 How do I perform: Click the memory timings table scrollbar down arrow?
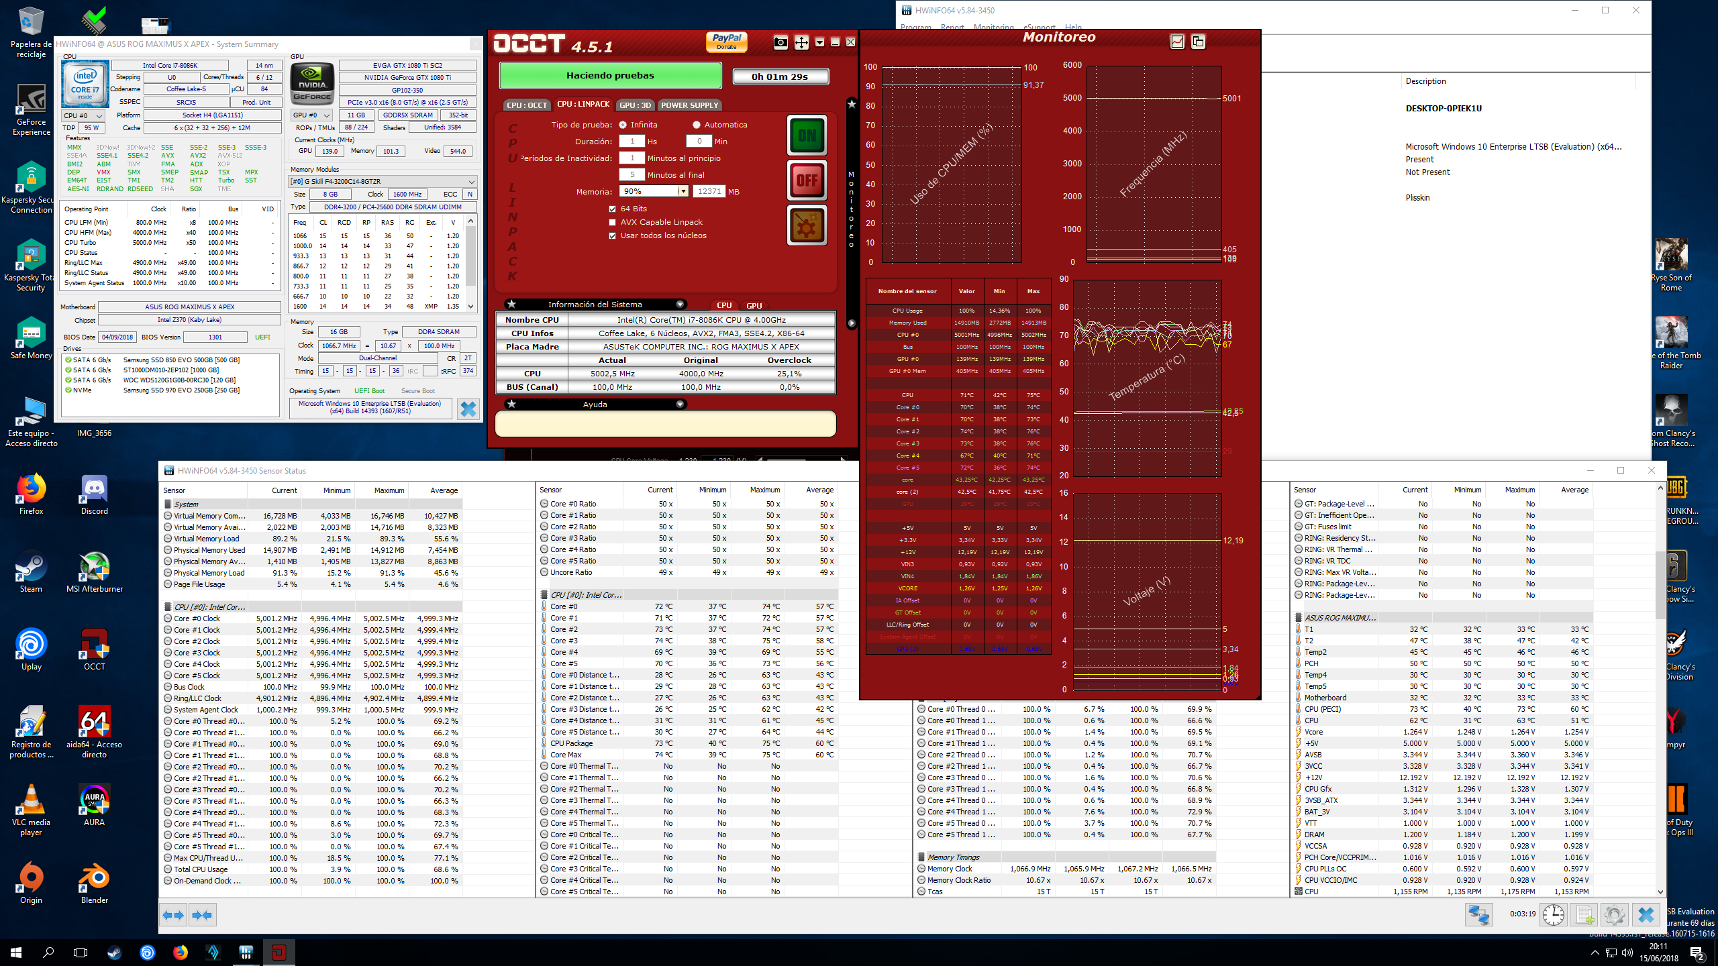coord(471,307)
